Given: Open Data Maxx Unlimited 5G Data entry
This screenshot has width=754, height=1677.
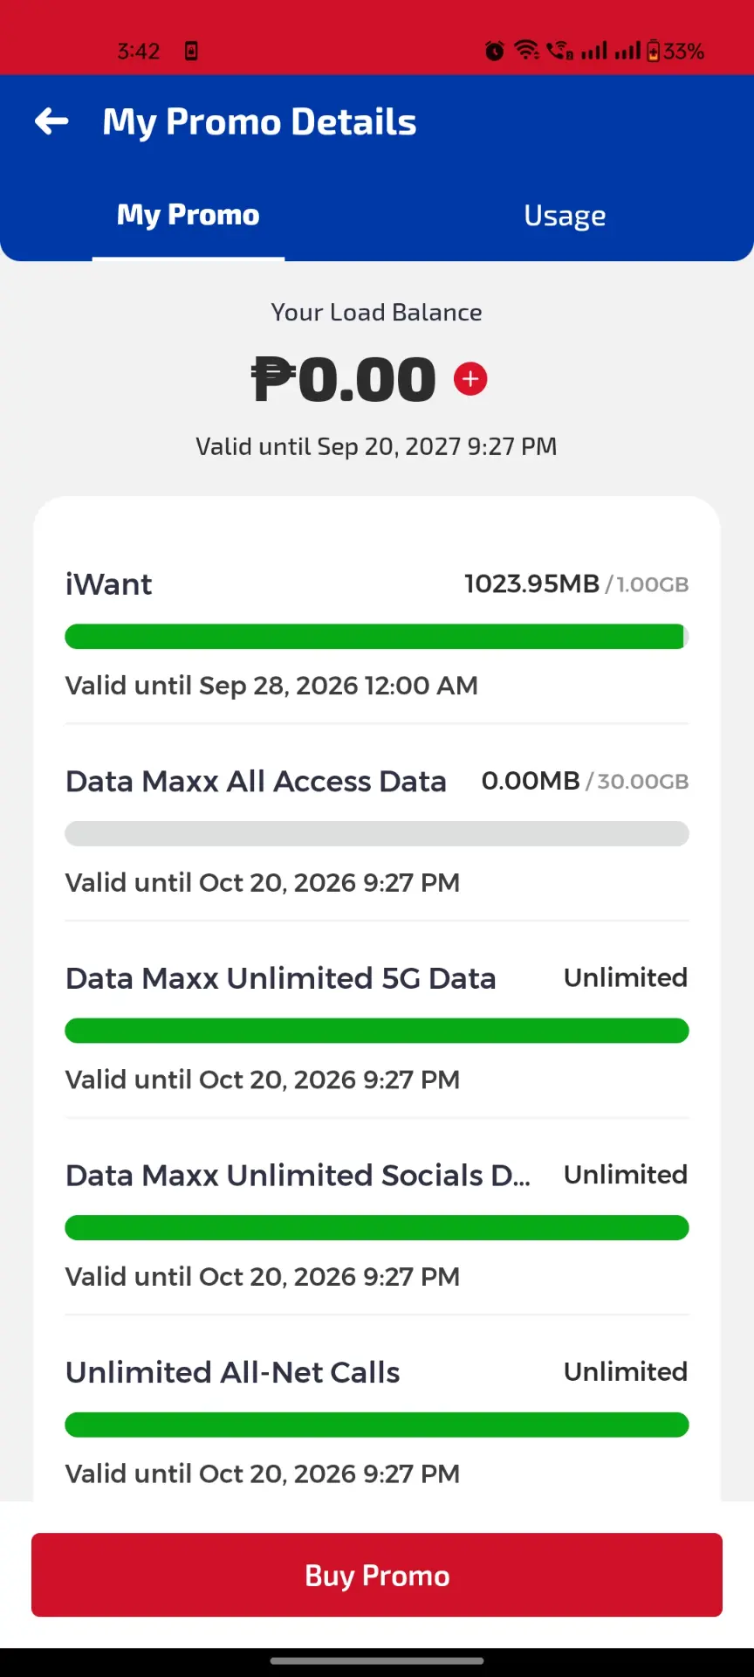Looking at the screenshot, I should (x=377, y=1029).
